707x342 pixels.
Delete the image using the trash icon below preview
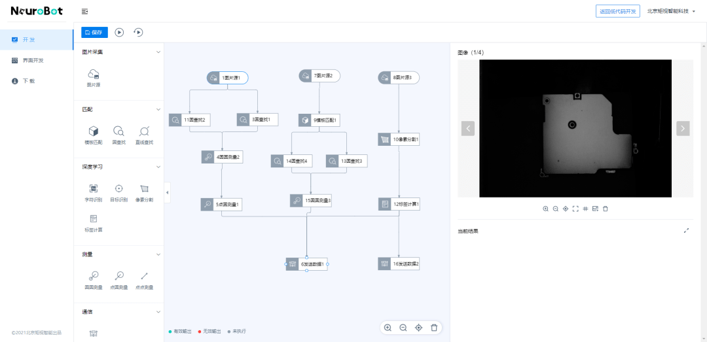[606, 209]
